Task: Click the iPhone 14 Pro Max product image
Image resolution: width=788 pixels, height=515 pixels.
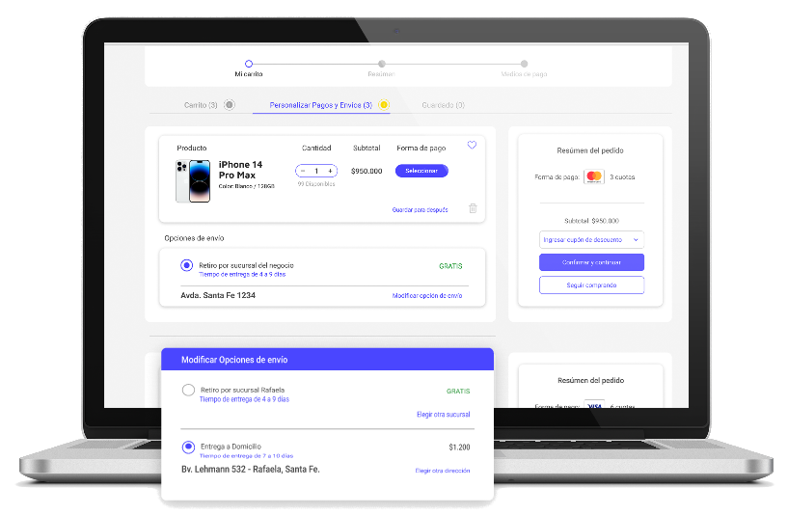Action: coord(193,181)
